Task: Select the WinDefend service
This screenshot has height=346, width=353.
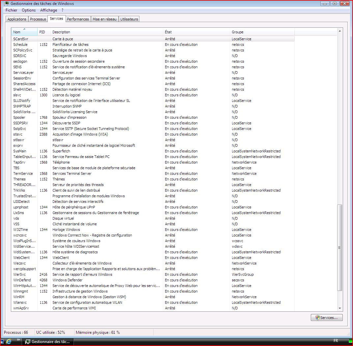Action: pos(153,280)
